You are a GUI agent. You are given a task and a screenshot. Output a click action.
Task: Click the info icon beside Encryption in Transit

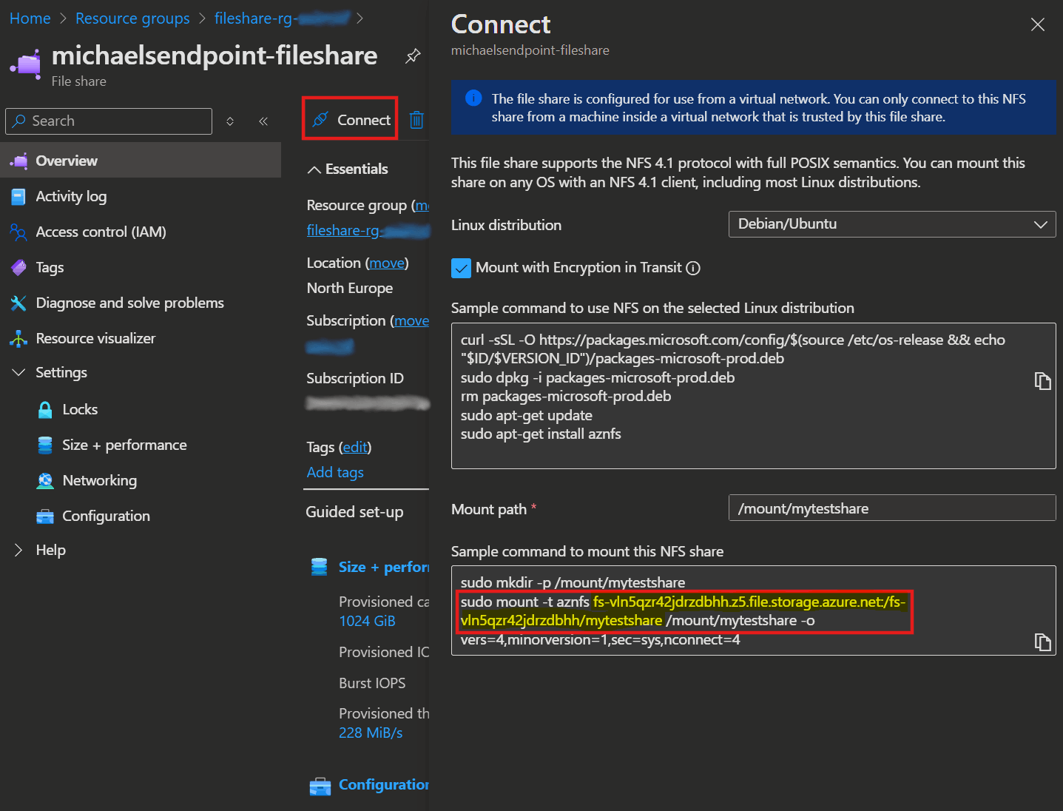tap(693, 268)
